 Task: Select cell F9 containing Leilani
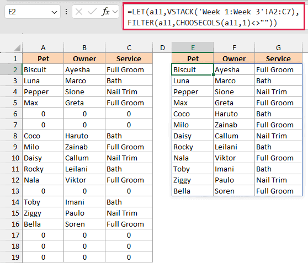234,147
